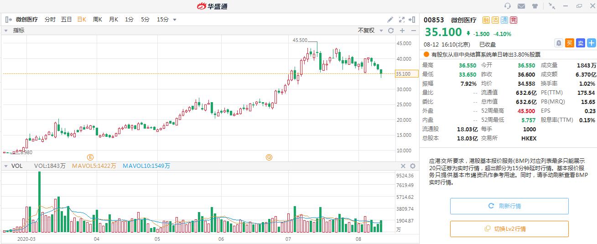Open the 不复权 adjustment dropdown
Image resolution: width=597 pixels, height=244 pixels.
point(369,31)
